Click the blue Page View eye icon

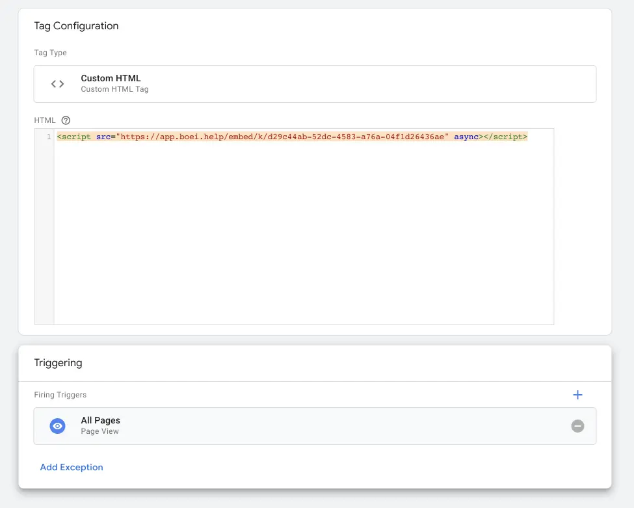58,426
